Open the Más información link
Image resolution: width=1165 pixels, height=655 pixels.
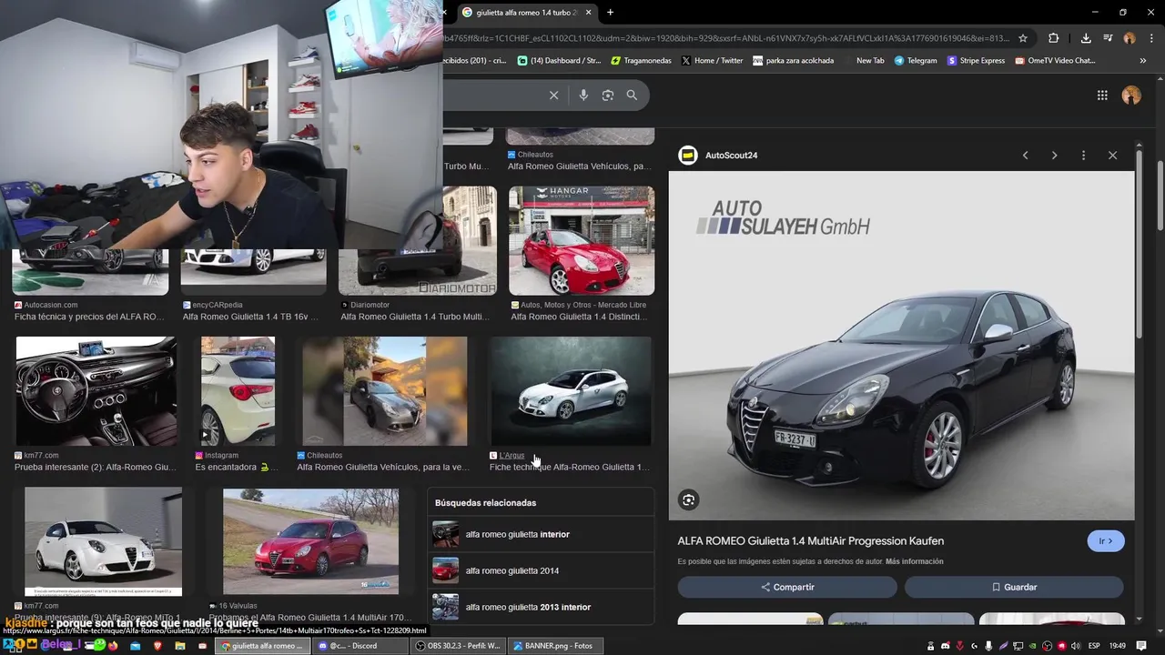click(914, 561)
